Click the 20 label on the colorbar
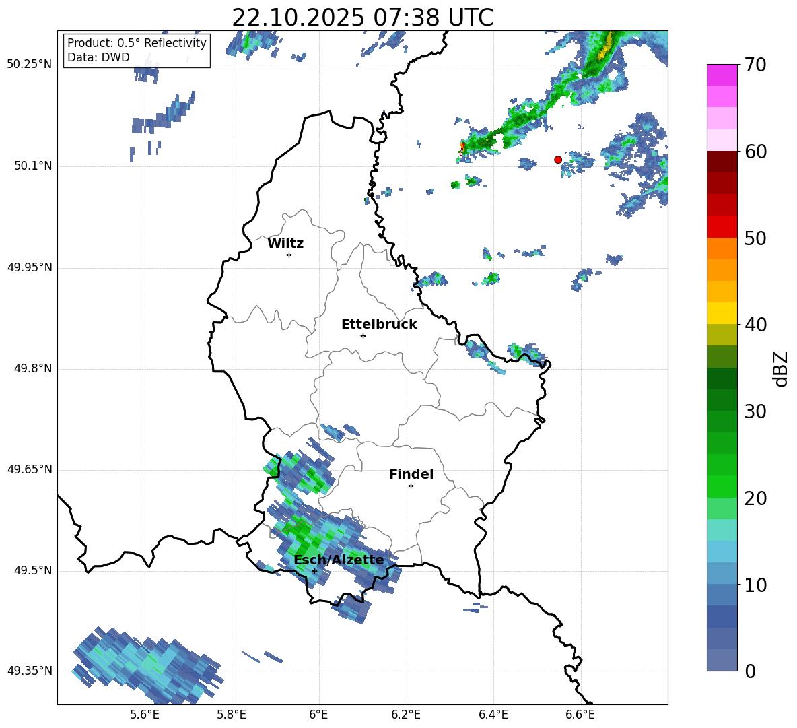 coord(756,498)
